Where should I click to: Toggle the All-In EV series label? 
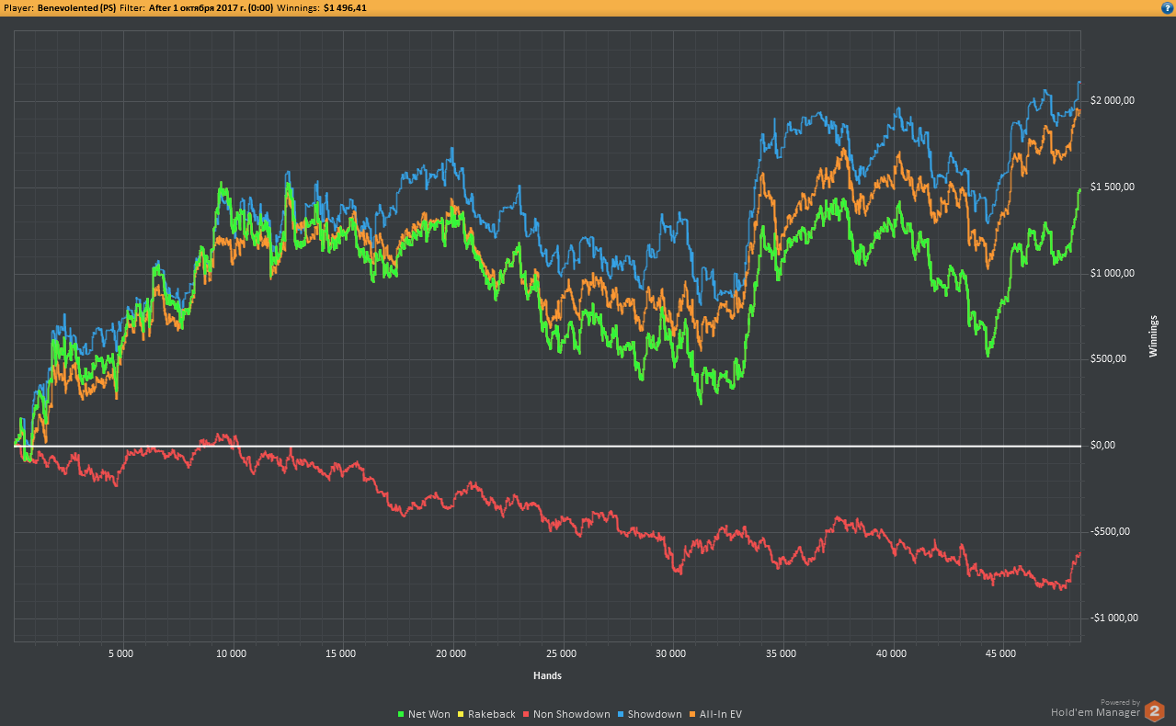pos(721,714)
